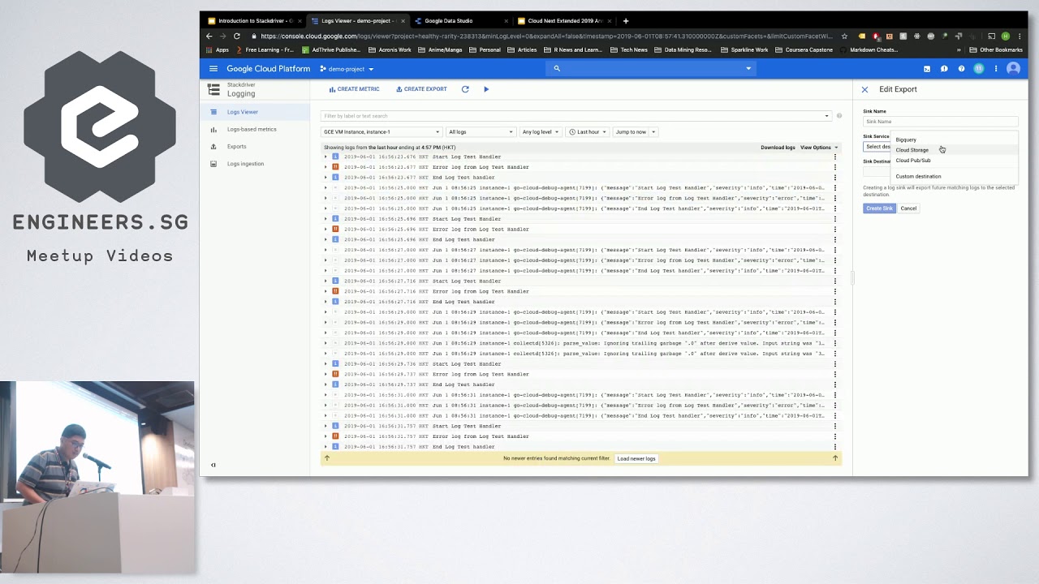Open the All logs dropdown
Screen dimensions: 1039x584
481,132
